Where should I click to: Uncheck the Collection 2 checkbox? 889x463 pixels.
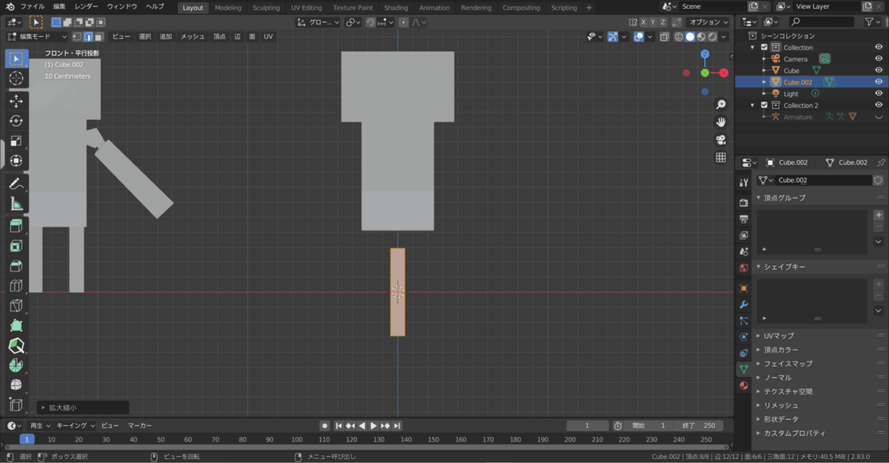coord(765,105)
